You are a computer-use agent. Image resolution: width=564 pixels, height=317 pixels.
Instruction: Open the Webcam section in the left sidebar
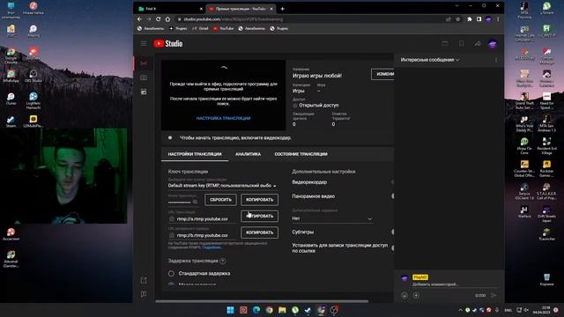pyautogui.click(x=144, y=77)
